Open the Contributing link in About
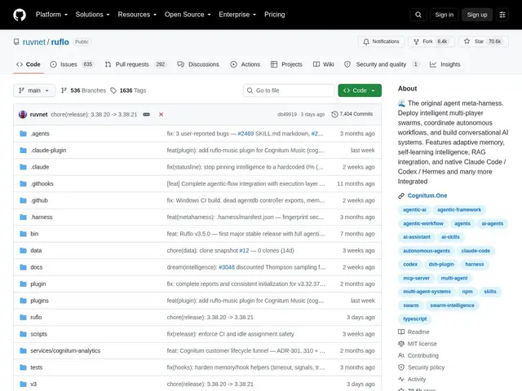The width and height of the screenshot is (522, 391). (x=422, y=356)
